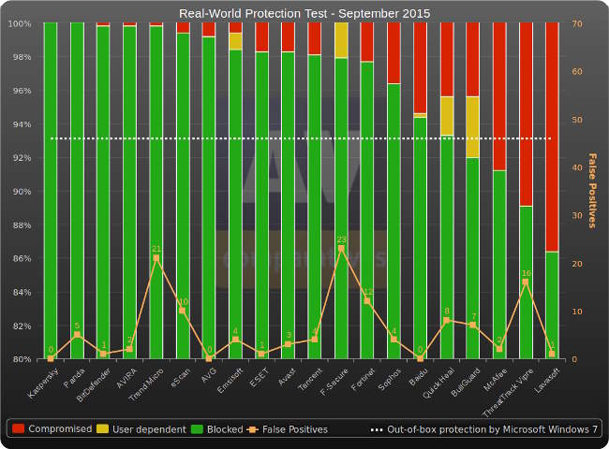The image size is (609, 449).
Task: Click the red Compromised legend swatch
Action: [x=18, y=429]
